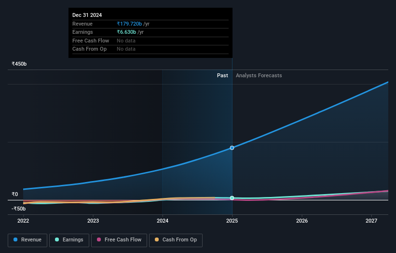Select the Earnings data point at 2025
This screenshot has width=396, height=253.
pos(232,198)
